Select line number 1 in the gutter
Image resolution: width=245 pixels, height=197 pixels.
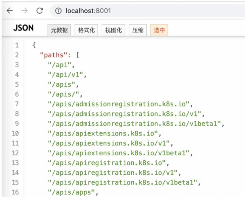click(x=17, y=45)
